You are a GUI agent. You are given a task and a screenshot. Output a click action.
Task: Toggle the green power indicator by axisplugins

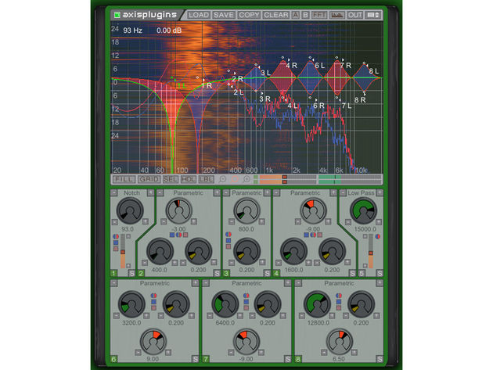coord(117,15)
